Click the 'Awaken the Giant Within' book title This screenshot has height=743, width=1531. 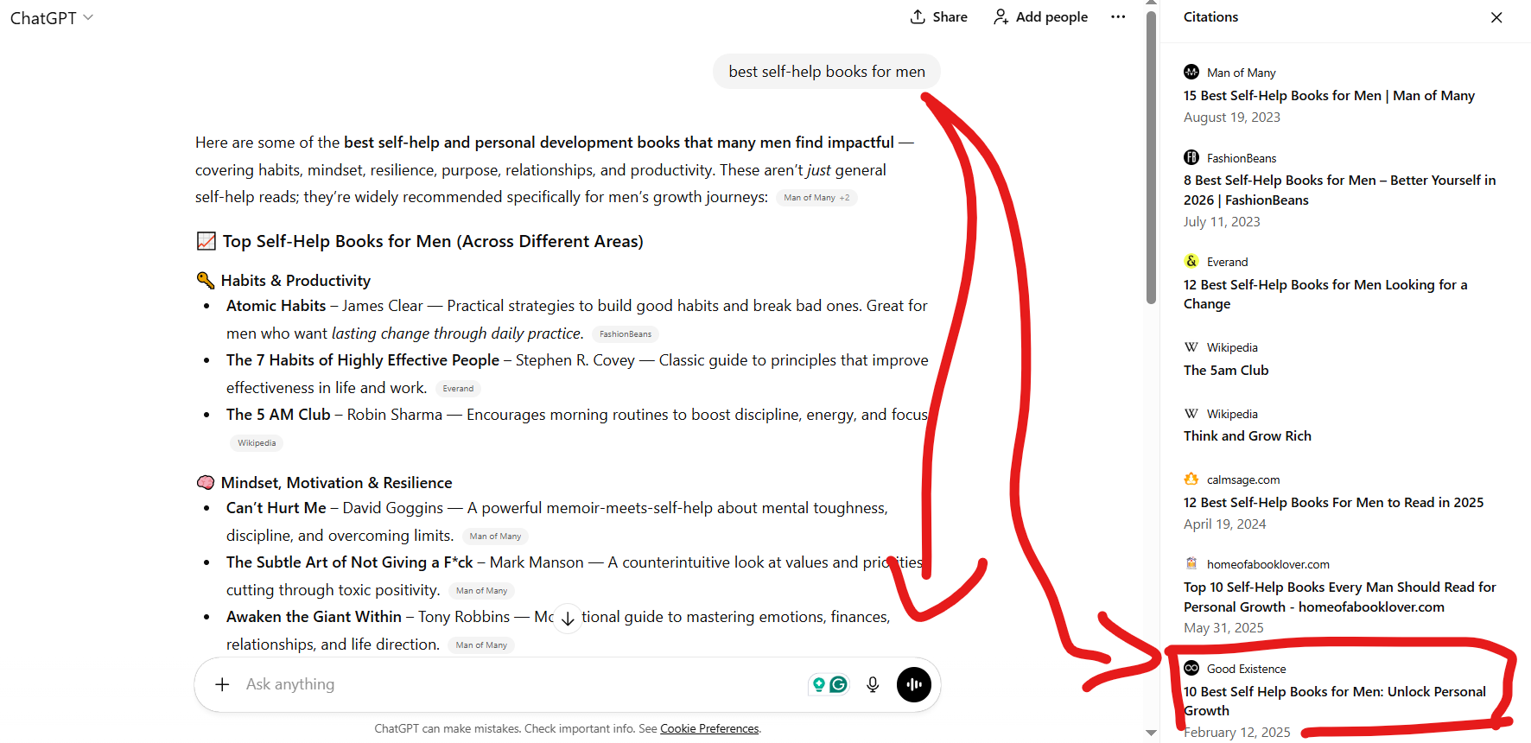(314, 617)
